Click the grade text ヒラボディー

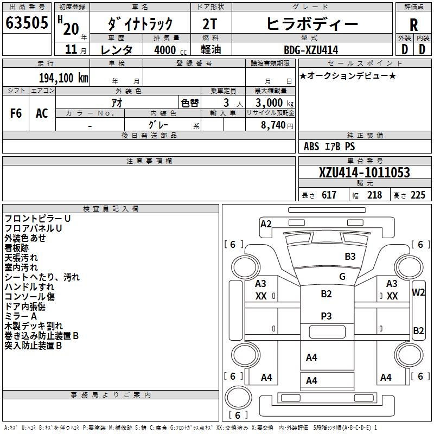(x=312, y=24)
